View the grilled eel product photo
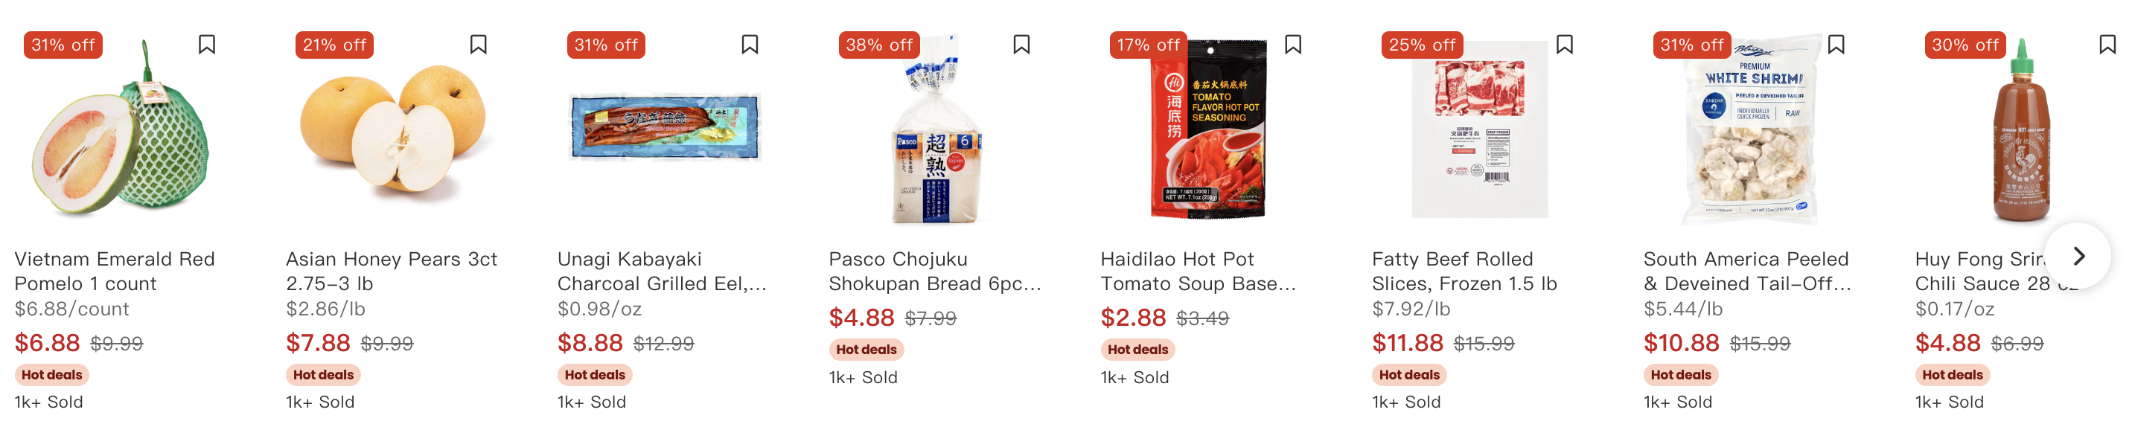Screen dimensions: 2132x427 (x=664, y=128)
